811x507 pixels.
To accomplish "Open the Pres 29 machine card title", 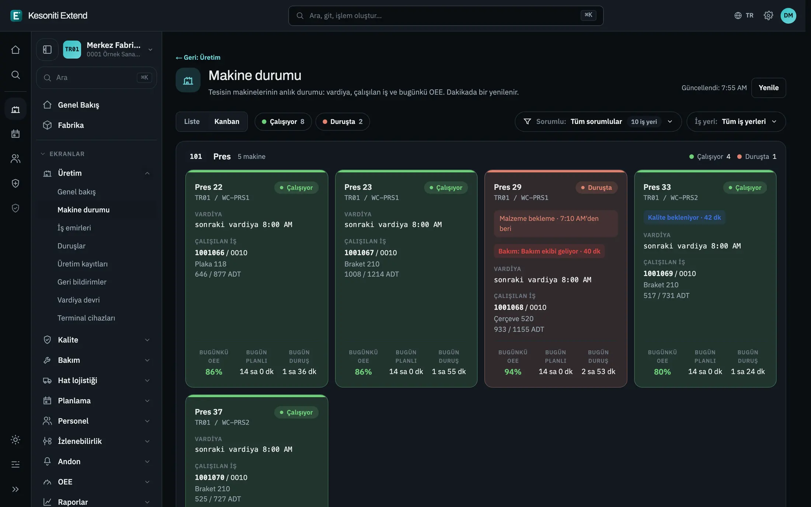I will [507, 187].
